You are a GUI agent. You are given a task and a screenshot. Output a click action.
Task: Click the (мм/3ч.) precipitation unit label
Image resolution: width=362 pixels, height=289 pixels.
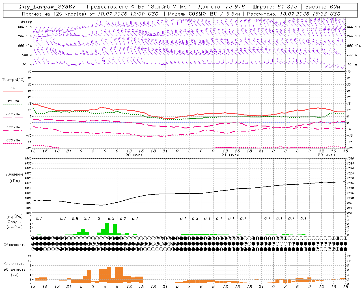click(x=14, y=216)
